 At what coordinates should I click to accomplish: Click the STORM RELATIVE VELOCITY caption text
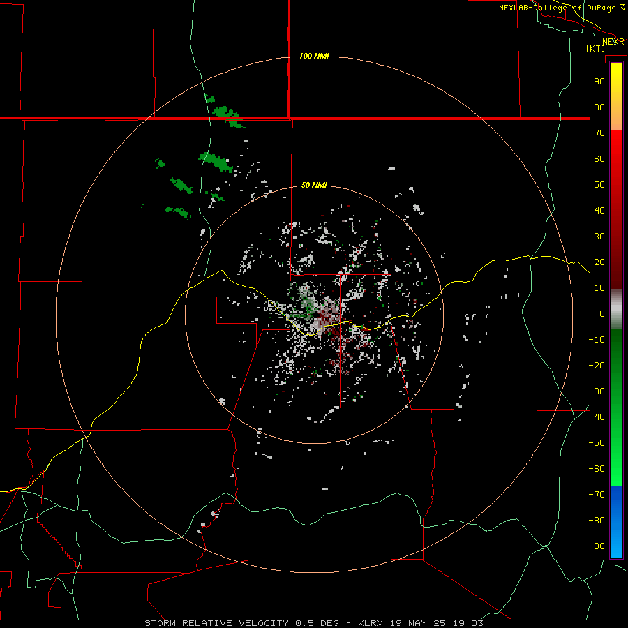tap(217, 623)
